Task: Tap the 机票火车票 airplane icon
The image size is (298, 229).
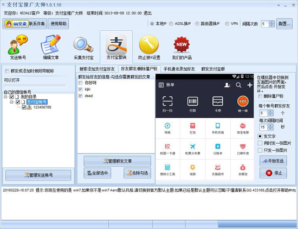Action: [x=192, y=146]
